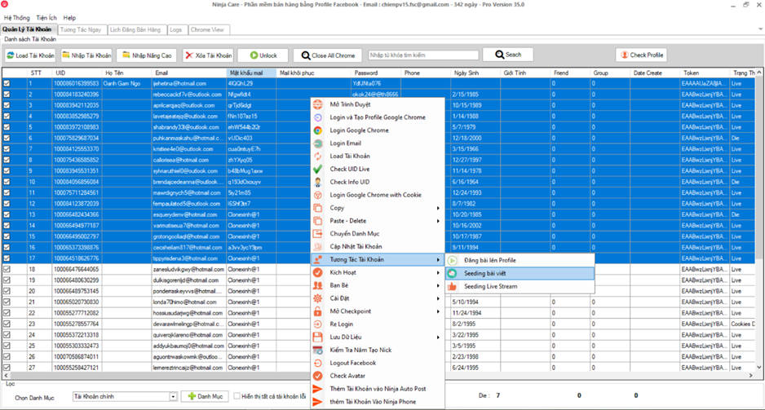Viewport: 765px width, 410px height.
Task: Click the gear icon beside Cài Đặt
Action: click(317, 298)
